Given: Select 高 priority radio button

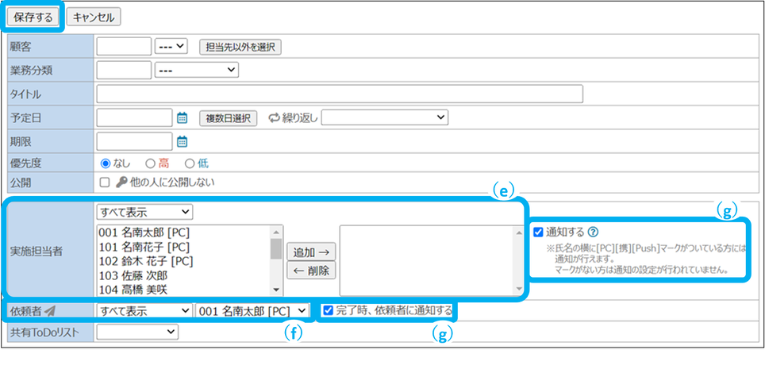Looking at the screenshot, I should pos(150,163).
